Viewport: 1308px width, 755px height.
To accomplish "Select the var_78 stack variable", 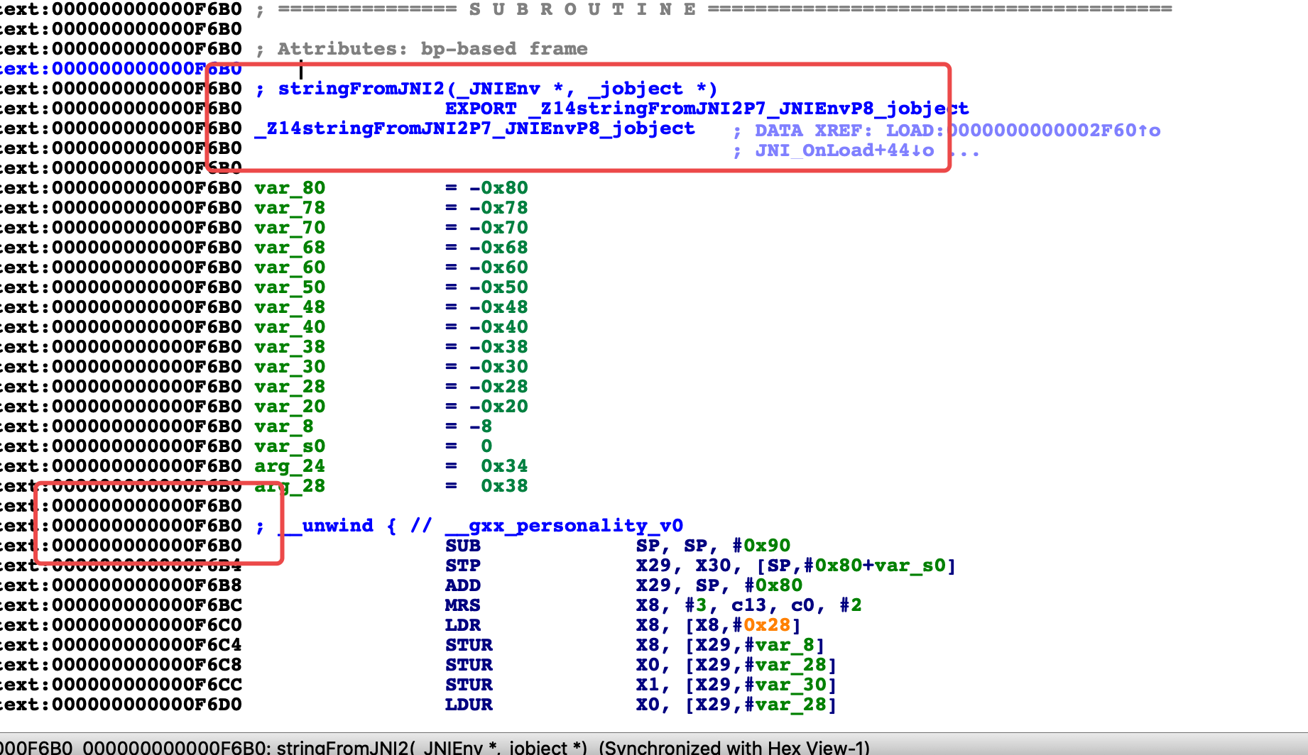I will pyautogui.click(x=290, y=208).
